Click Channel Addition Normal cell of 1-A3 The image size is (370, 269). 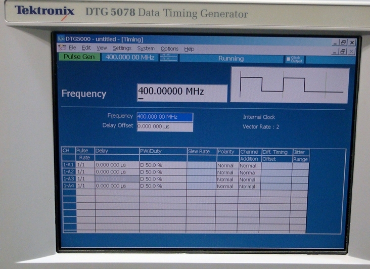[250, 180]
